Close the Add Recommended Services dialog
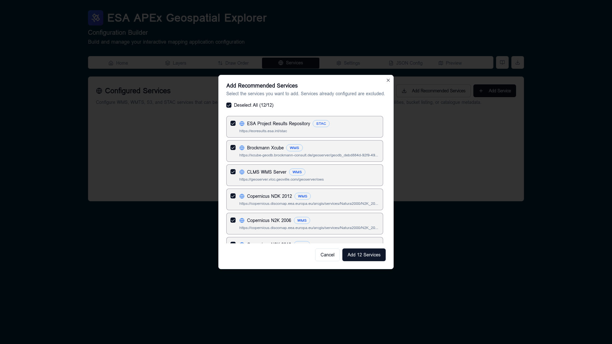 (x=388, y=80)
